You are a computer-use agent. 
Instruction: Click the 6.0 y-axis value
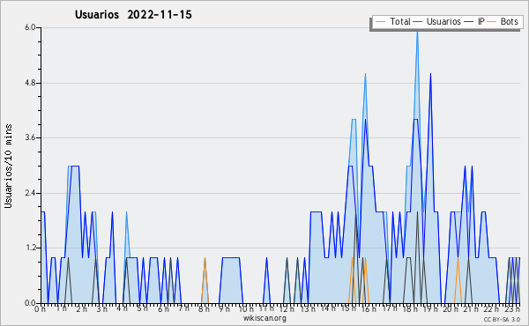[x=30, y=27]
